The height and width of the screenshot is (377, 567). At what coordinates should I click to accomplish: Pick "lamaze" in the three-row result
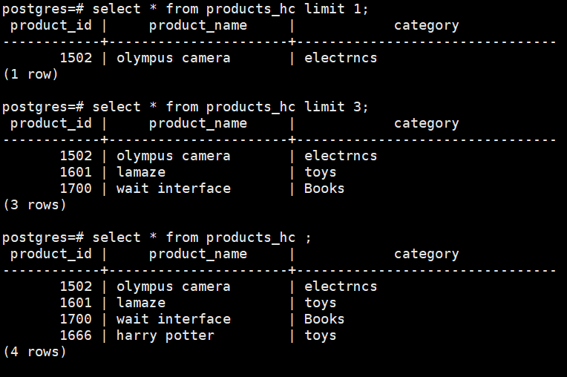click(140, 172)
